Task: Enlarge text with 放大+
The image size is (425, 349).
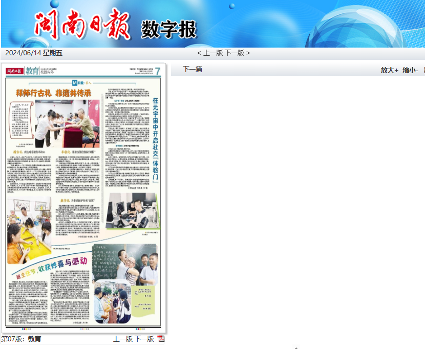Action: [x=389, y=70]
